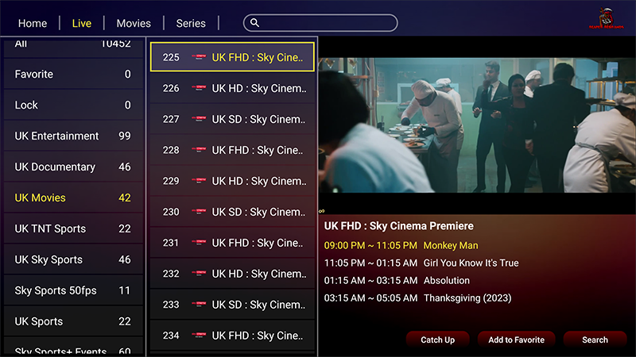Screen dimensions: 636x357
Task: Click the app logo in top-right corner
Action: [x=611, y=19]
